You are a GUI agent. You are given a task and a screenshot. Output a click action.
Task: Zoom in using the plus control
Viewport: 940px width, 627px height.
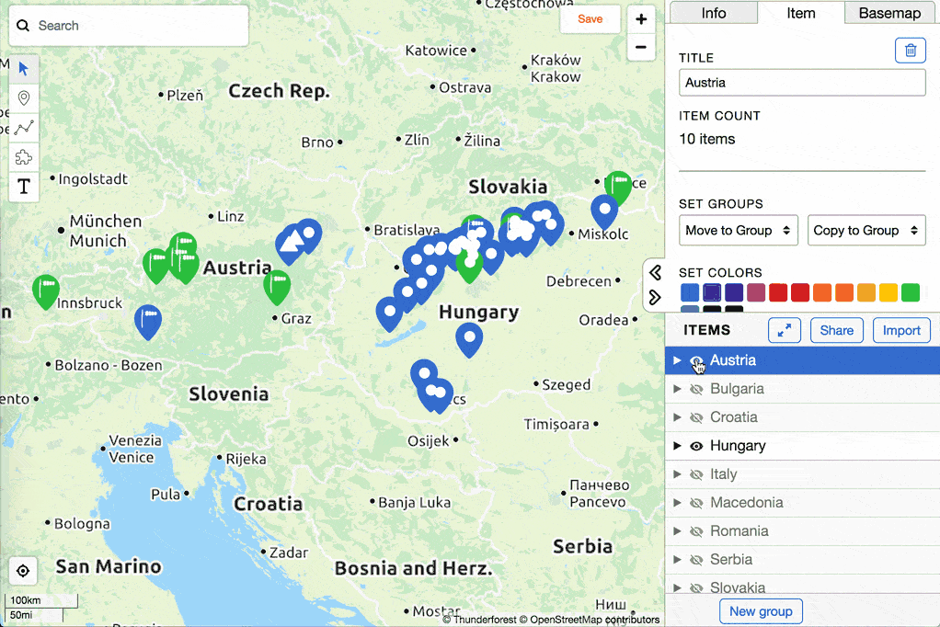coord(641,18)
